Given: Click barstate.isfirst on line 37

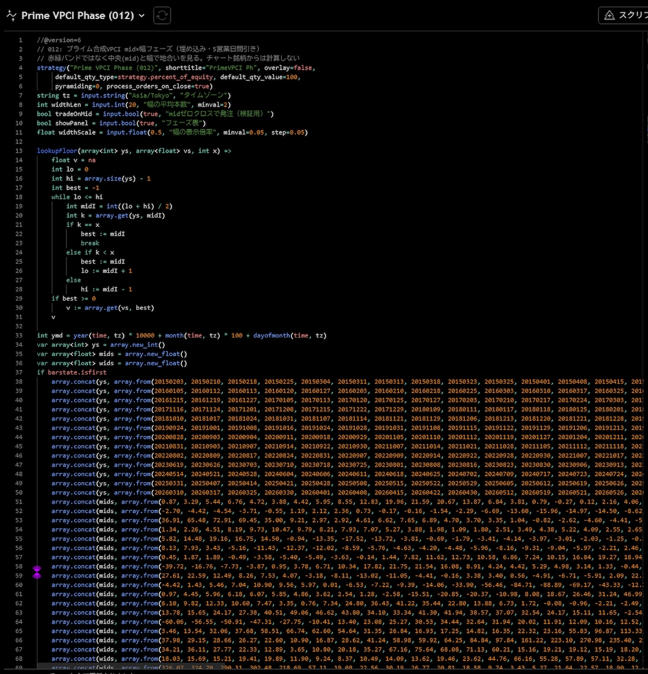Looking at the screenshot, I should [x=77, y=373].
